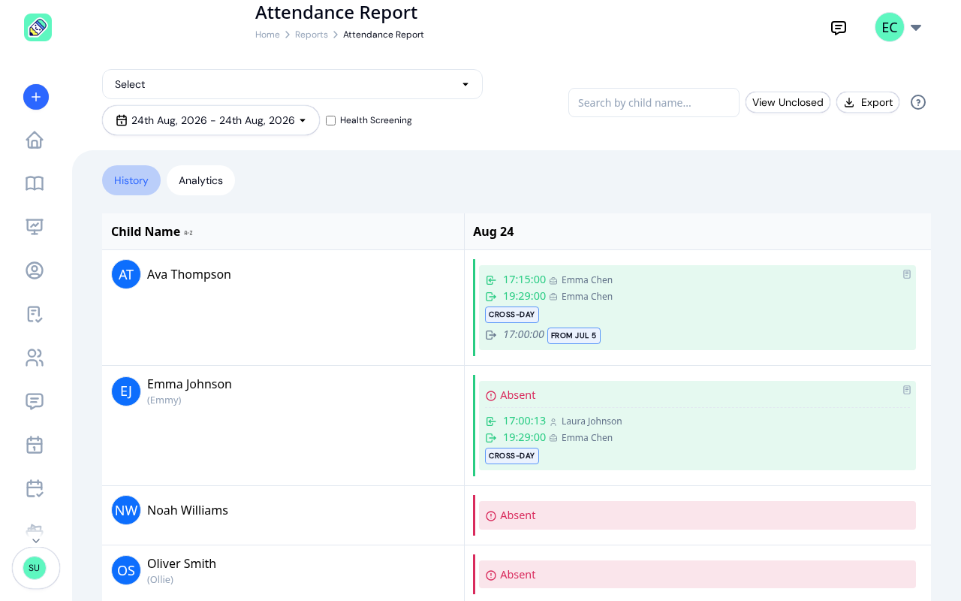This screenshot has height=601, width=961.
Task: Open the checklist document icon in sidebar
Action: (x=35, y=314)
